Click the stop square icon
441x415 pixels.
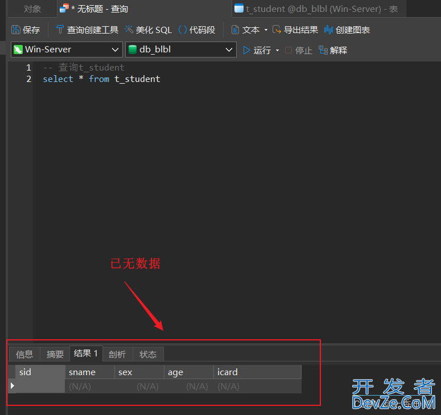(288, 50)
